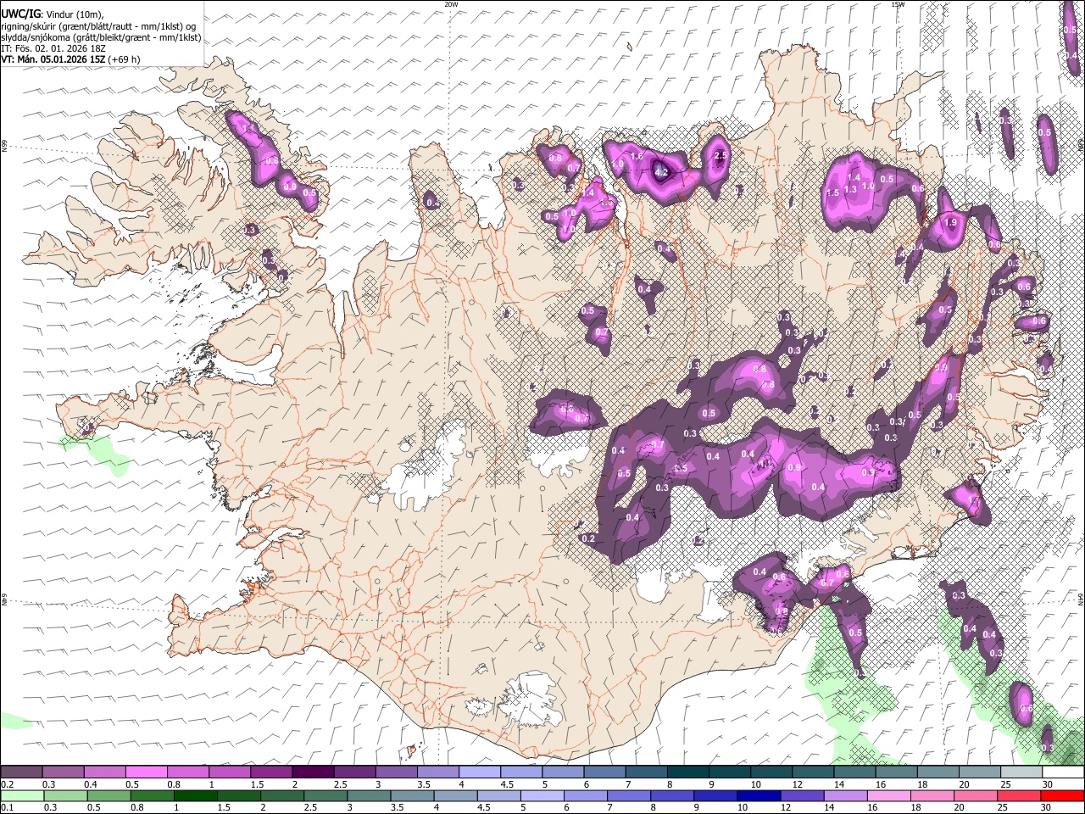Click the '4.5' tick label under the snow scale

(507, 784)
